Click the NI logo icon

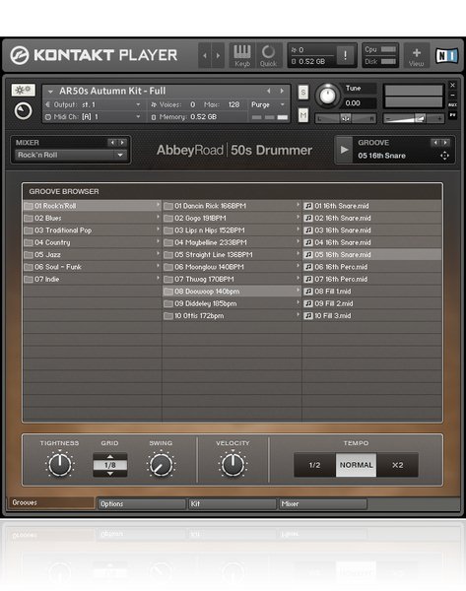(x=446, y=56)
